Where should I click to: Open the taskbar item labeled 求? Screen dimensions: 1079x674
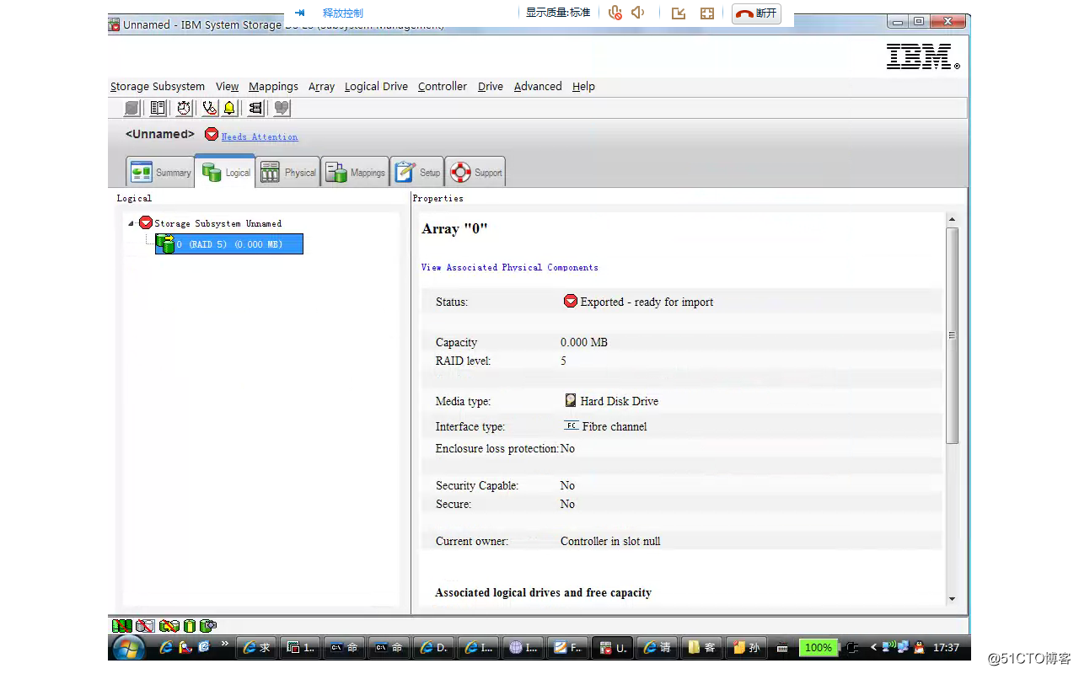point(256,647)
